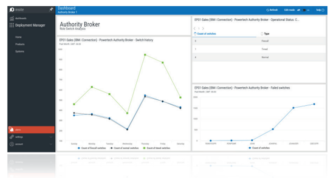Screen dimensions: 332x178
Task: Toggle Count of firecall switches legend series
Action: (x=92, y=148)
